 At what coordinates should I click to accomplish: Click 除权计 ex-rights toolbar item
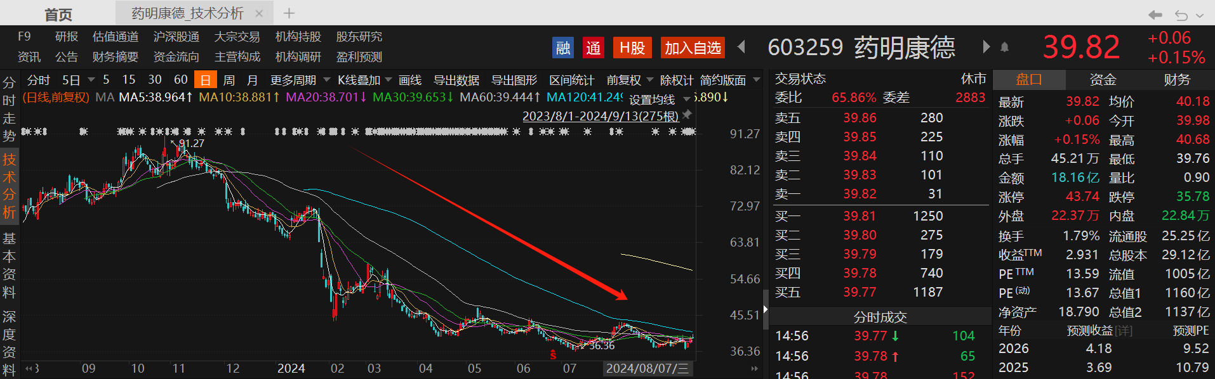click(x=677, y=80)
